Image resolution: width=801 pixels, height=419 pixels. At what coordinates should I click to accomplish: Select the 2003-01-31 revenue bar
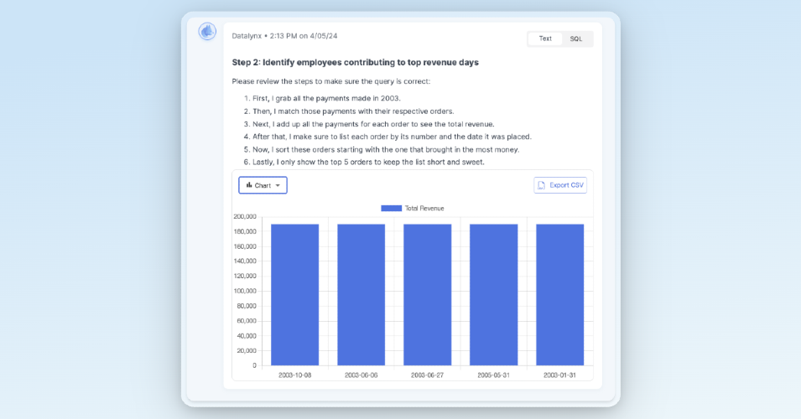click(560, 294)
